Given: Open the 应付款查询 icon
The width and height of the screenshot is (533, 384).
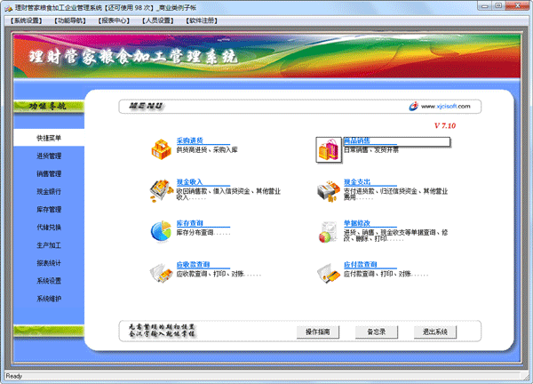Looking at the screenshot, I should [328, 271].
